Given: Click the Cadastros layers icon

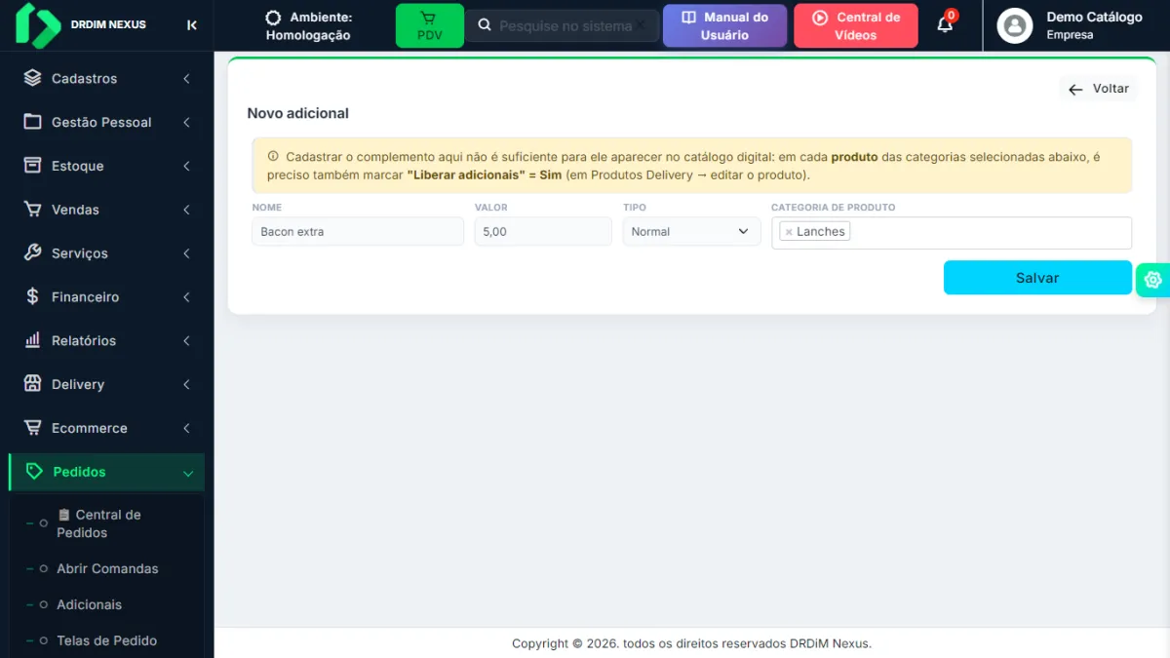Looking at the screenshot, I should [x=33, y=78].
